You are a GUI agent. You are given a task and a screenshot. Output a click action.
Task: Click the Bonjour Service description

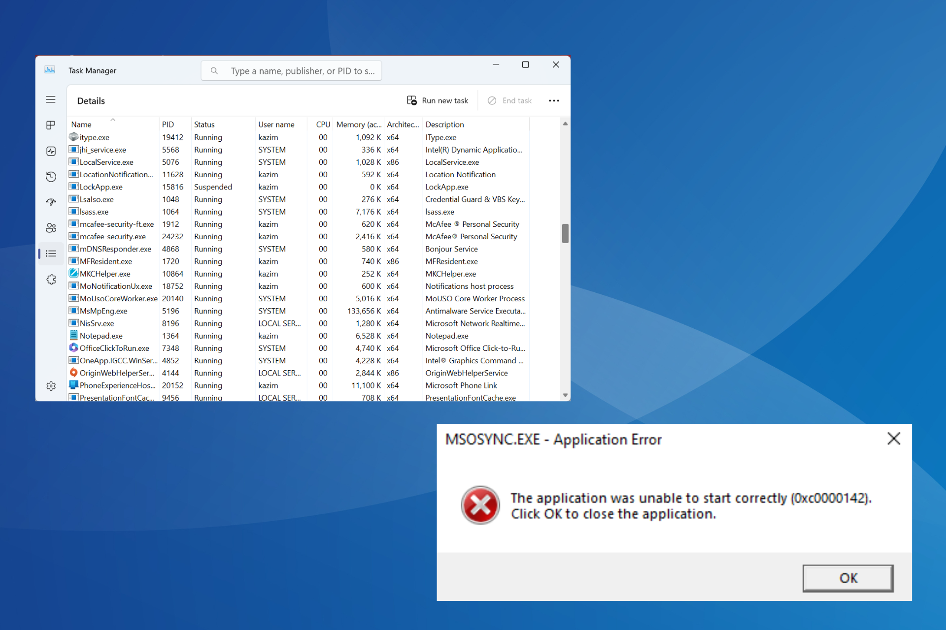pos(451,249)
